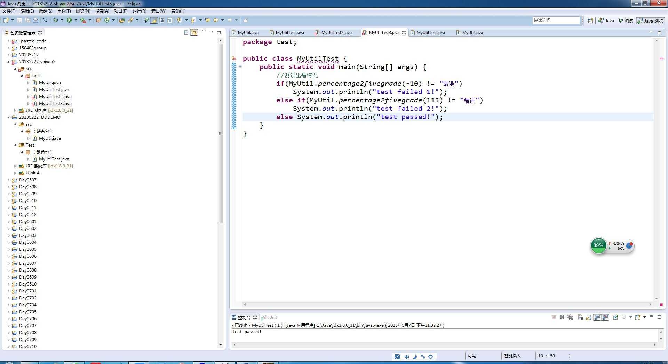Screen dimensions: 668x364
Task: Open the 文件(F) menu
Action: click(x=9, y=11)
